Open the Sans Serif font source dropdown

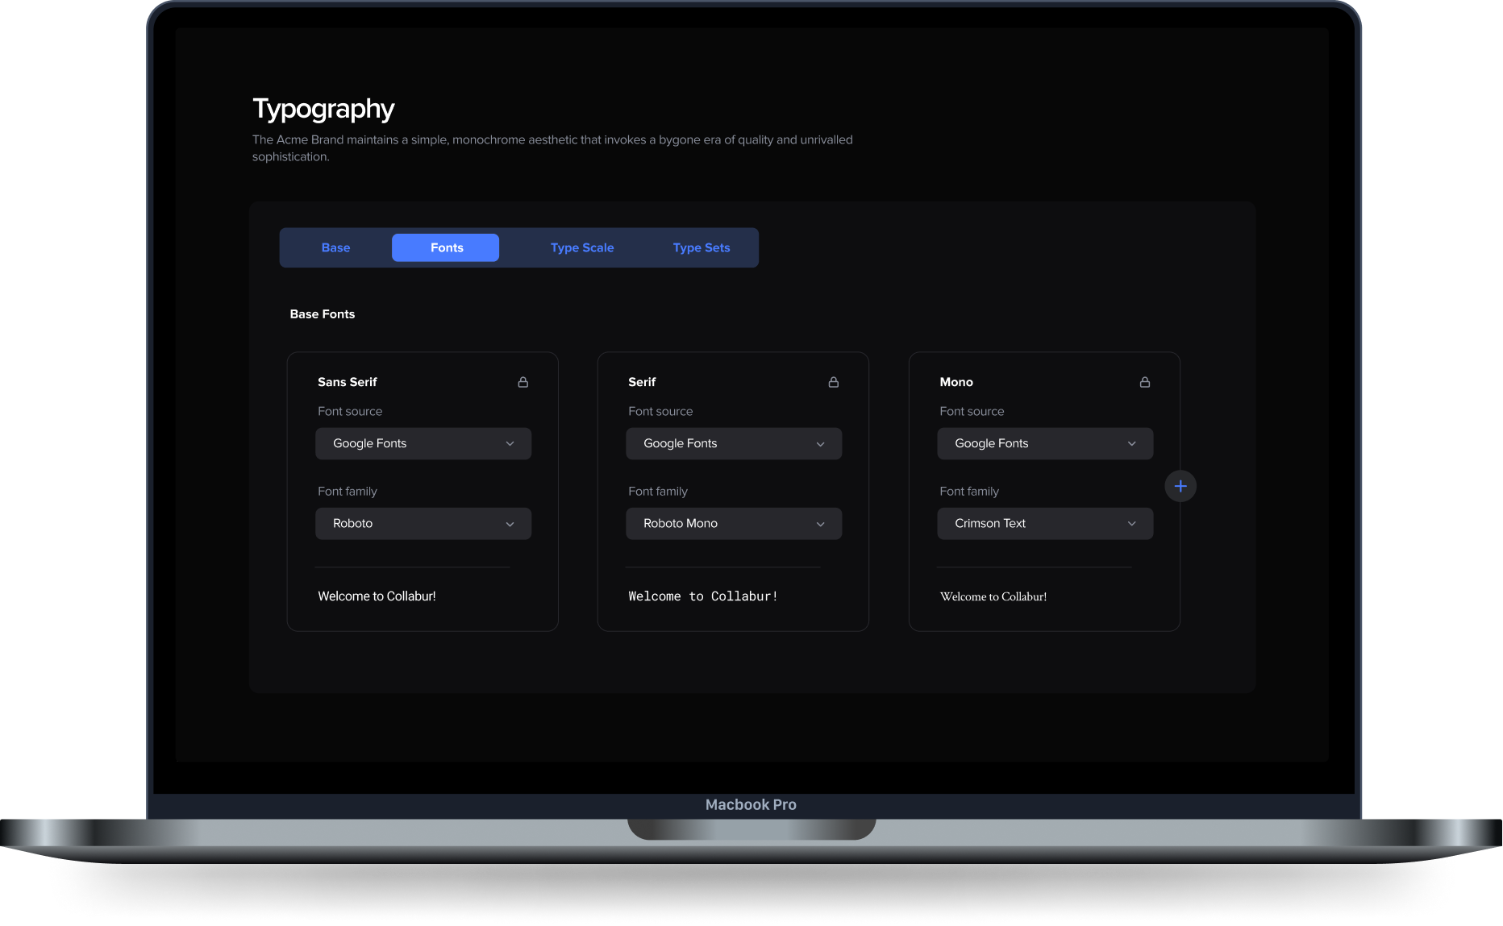point(423,443)
